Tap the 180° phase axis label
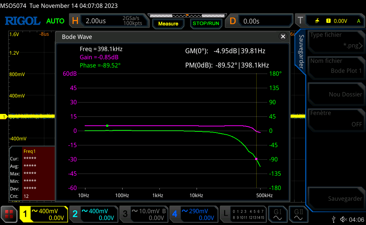 pos(276,74)
